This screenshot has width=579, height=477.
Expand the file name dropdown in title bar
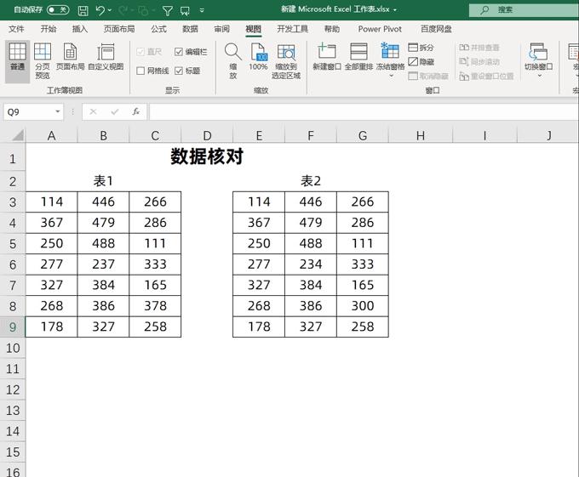pyautogui.click(x=395, y=10)
